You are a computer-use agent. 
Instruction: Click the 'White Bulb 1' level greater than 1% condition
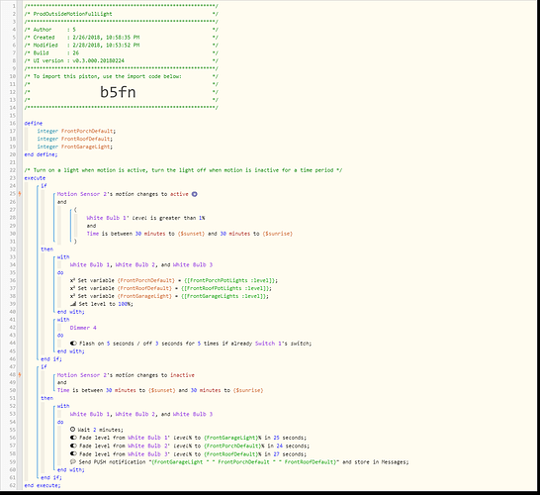(145, 218)
